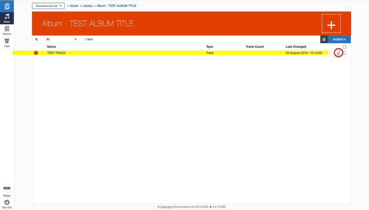Viewport: 369px width, 210px height.
Task: Sort by Last Changed column header
Action: [296, 47]
